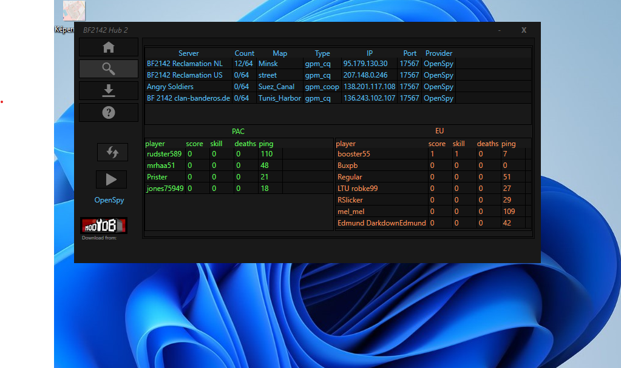Screen dimensions: 621x368
Task: Click the OpenSpy provider label
Action: click(109, 200)
